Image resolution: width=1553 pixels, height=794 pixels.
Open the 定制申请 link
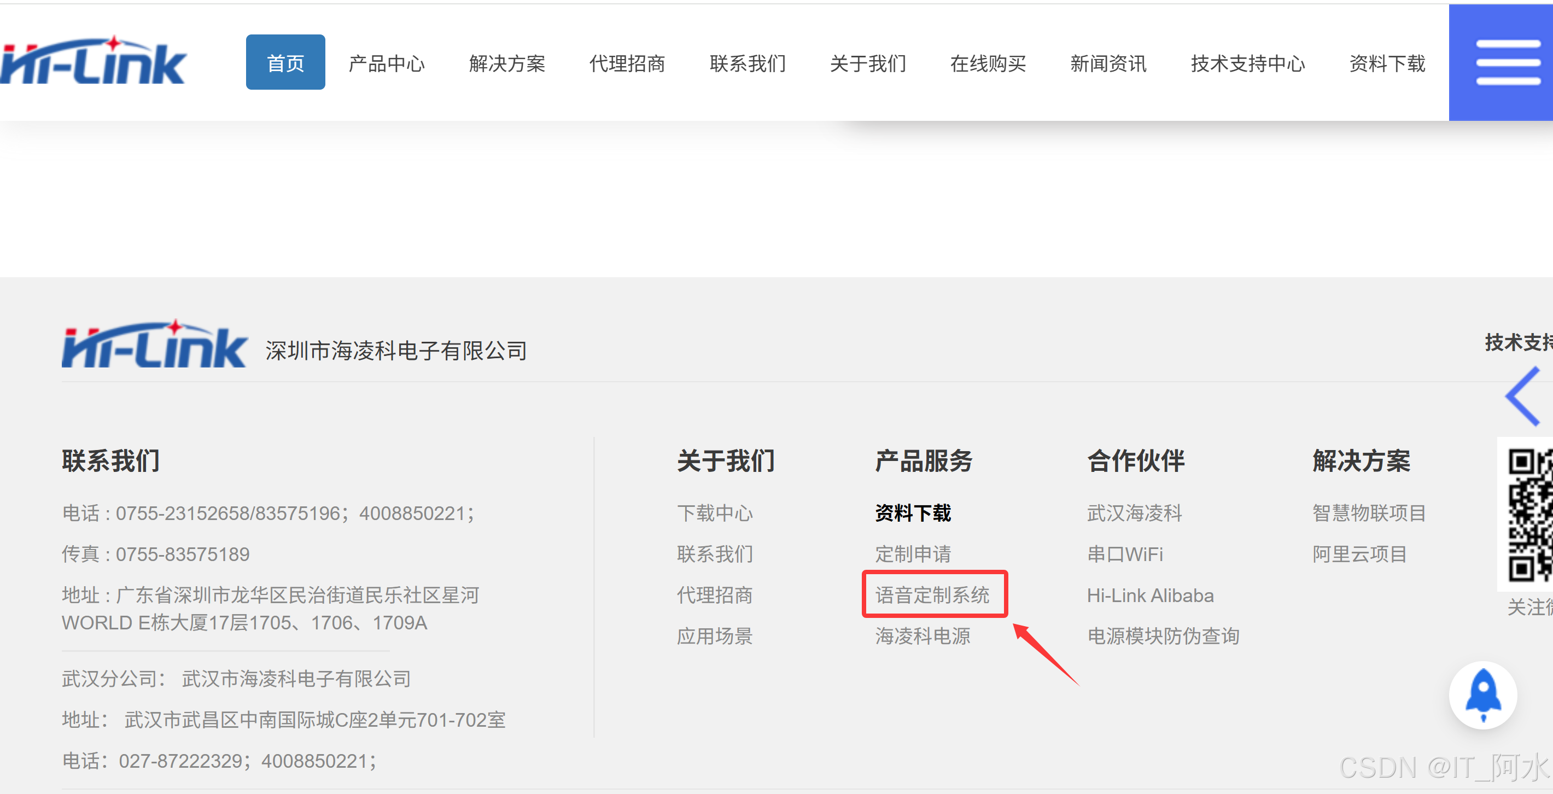point(913,553)
